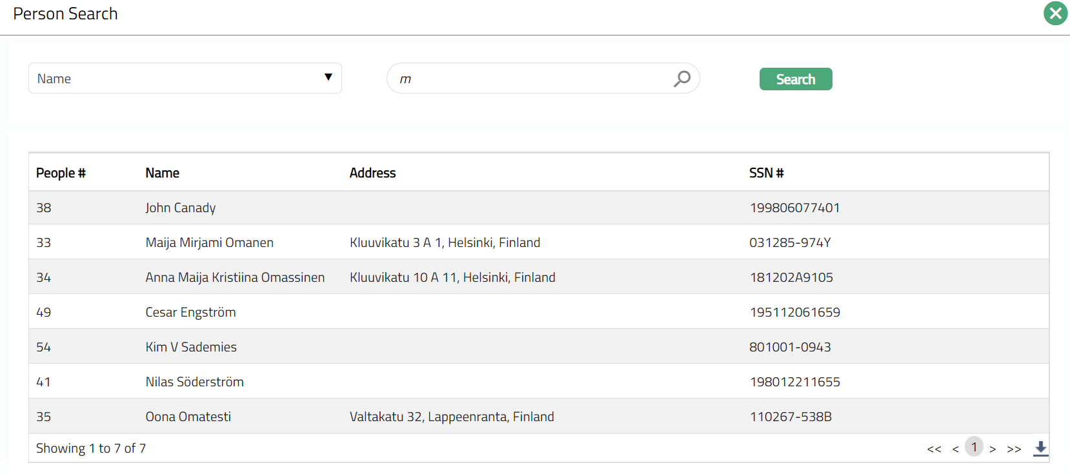This screenshot has width=1070, height=474.
Task: Select Maija Mirjami Omanen from results
Action: click(209, 242)
